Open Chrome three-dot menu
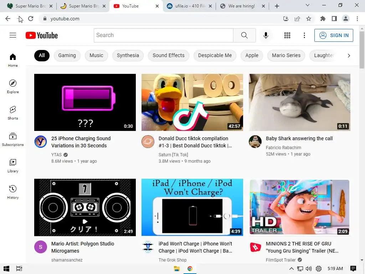 357,19
